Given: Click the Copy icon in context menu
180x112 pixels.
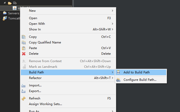Looking at the screenshot, I should pyautogui.click(x=24, y=37).
